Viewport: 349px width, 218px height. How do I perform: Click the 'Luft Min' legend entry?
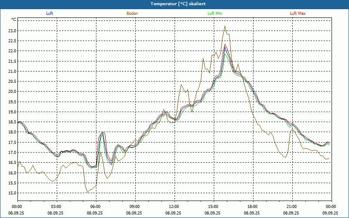[x=215, y=14]
